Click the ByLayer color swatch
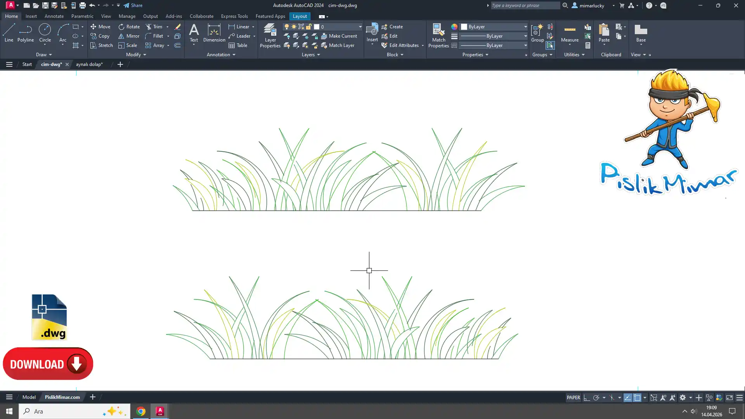 464,27
